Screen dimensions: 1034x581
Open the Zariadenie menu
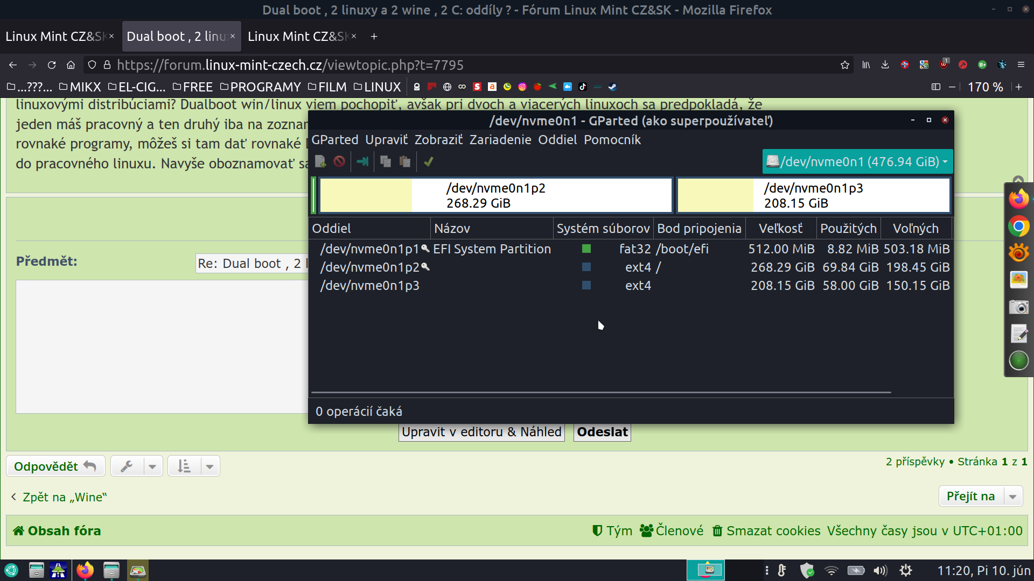pyautogui.click(x=500, y=140)
